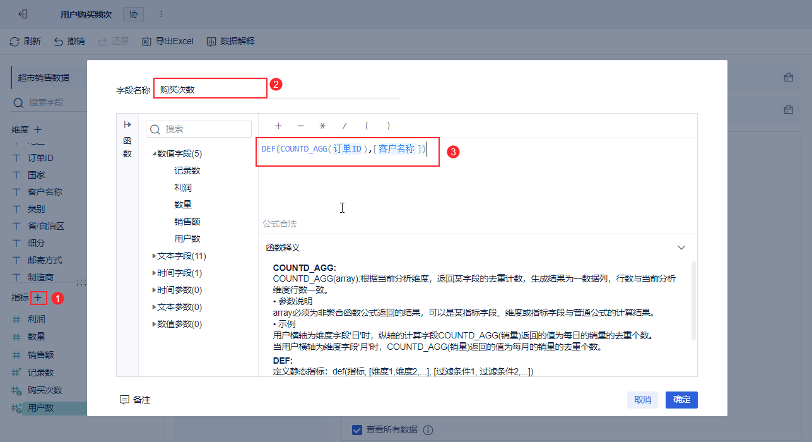Viewport: 812px width, 442px height.
Task: Select 记录数 in the left indicator list
Action: point(40,373)
